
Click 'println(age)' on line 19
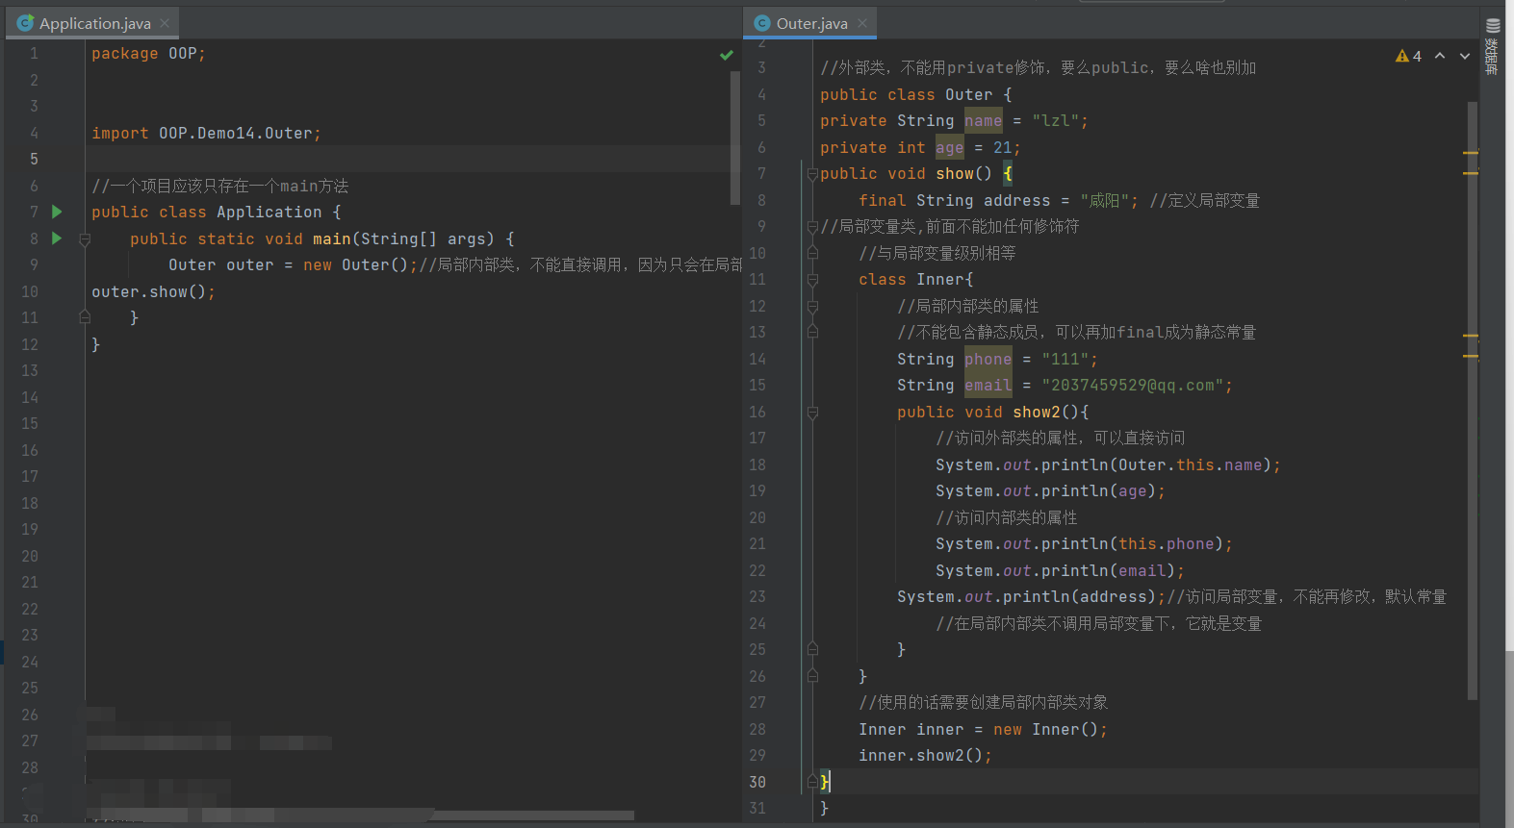point(1098,490)
